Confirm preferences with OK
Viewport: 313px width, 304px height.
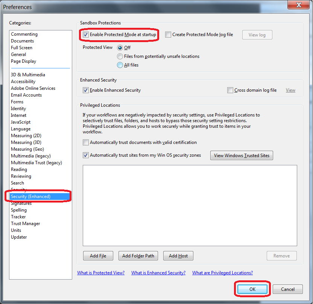coord(252,289)
